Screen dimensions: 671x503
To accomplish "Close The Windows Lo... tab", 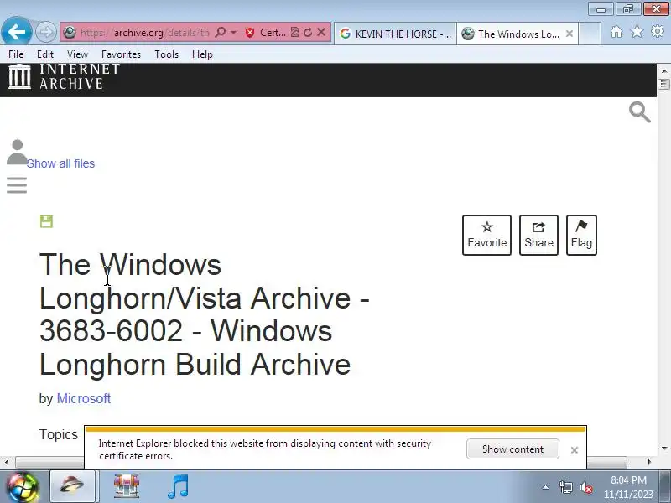I will pos(570,34).
